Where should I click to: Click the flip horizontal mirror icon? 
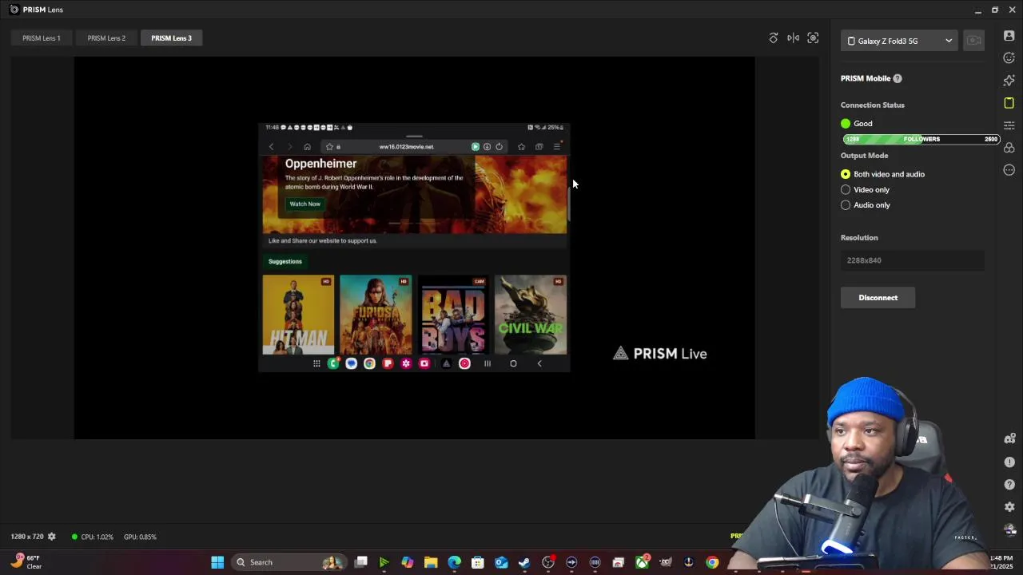(x=793, y=38)
